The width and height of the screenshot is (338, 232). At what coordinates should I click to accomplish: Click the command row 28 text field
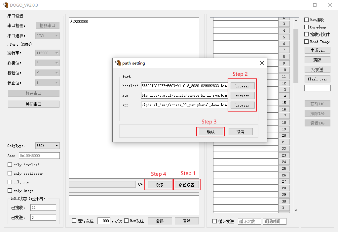[x=246, y=188]
